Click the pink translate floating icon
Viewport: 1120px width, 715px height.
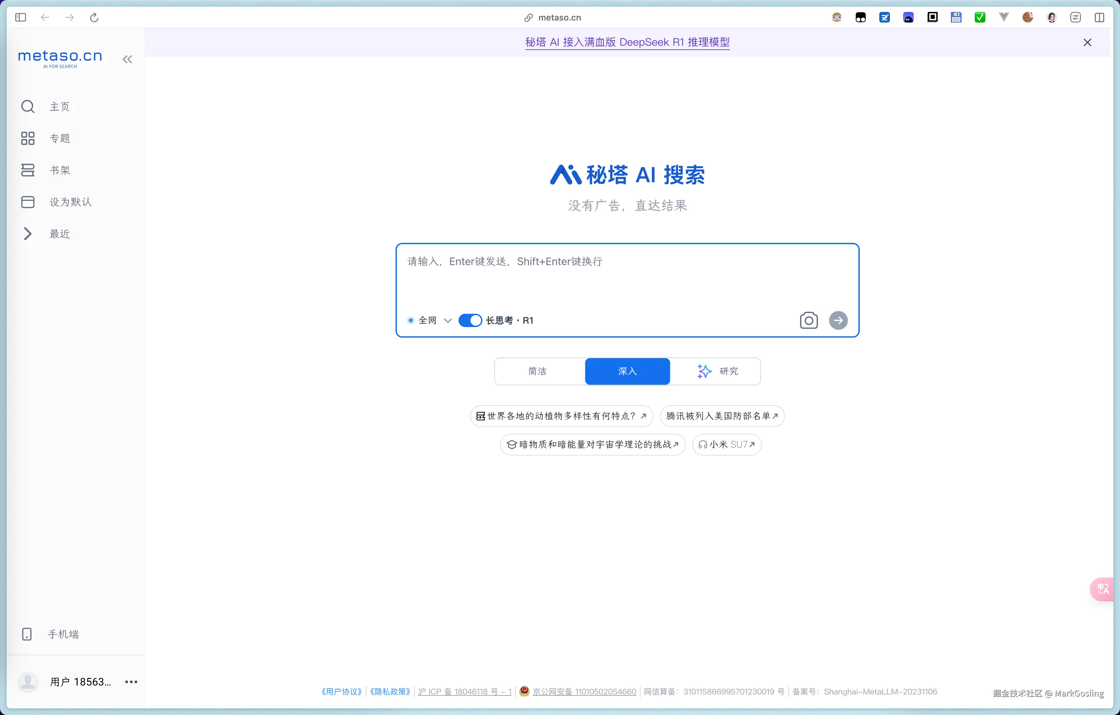1103,589
